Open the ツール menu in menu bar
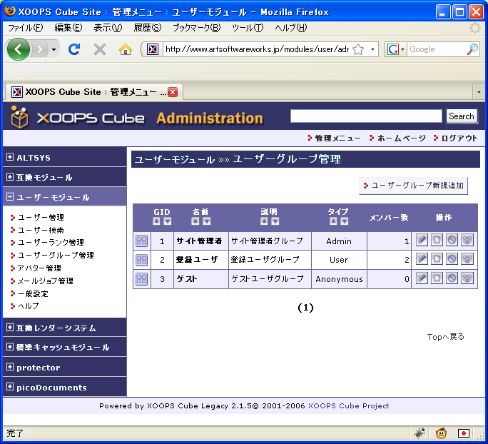The height and width of the screenshot is (444, 488). click(248, 28)
